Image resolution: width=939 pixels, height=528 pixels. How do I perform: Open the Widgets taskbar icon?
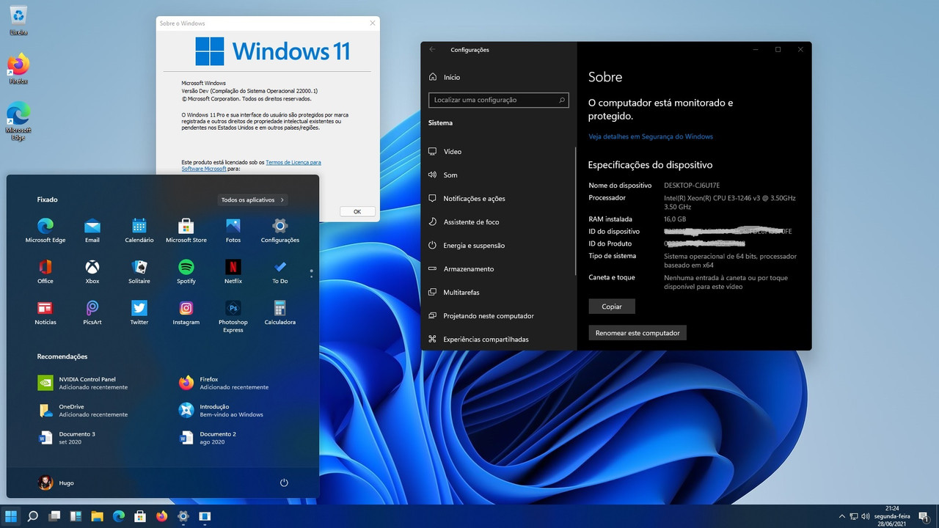coord(76,516)
